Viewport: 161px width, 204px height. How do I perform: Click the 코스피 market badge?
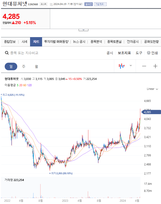coord(43,4)
